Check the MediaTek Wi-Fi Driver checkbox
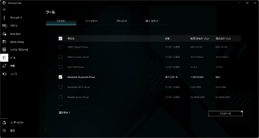 [x=60, y=87]
